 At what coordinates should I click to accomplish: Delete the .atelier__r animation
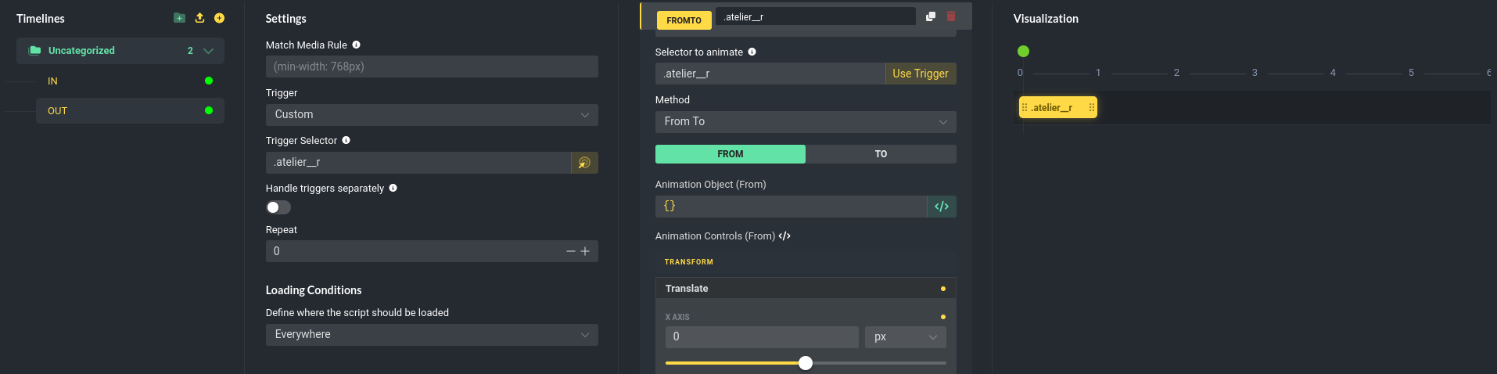(951, 16)
